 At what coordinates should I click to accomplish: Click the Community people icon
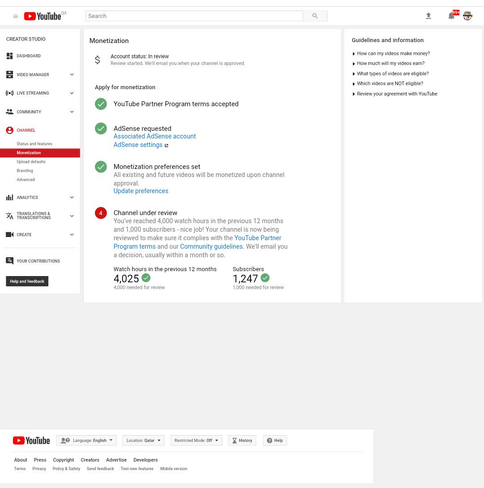coord(10,112)
